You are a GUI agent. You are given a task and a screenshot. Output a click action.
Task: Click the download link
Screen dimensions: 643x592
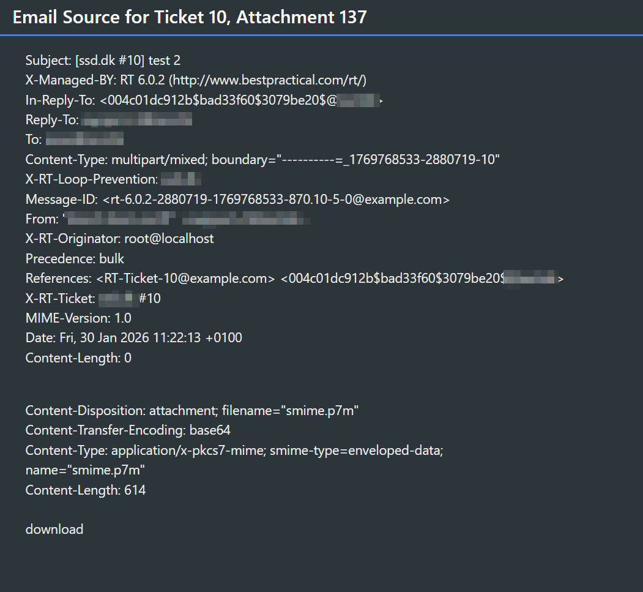point(54,530)
